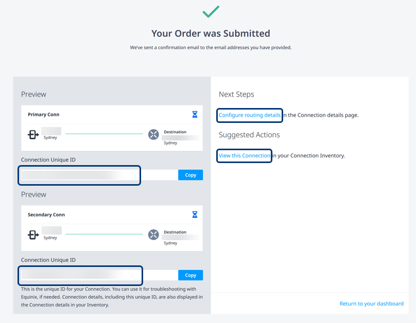Click the Secondary Conn source port icon
The image size is (416, 323).
(x=33, y=235)
